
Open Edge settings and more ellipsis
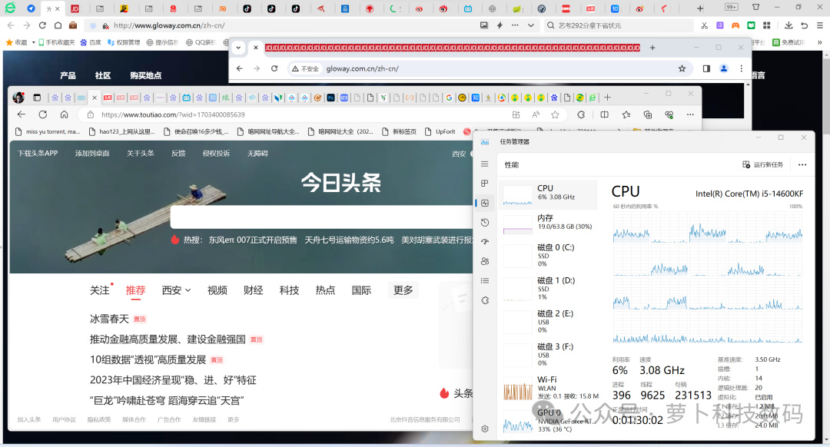690,114
